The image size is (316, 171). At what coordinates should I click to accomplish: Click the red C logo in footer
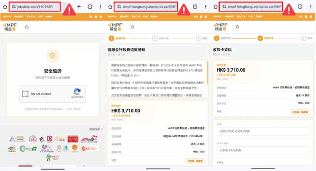coord(50,139)
